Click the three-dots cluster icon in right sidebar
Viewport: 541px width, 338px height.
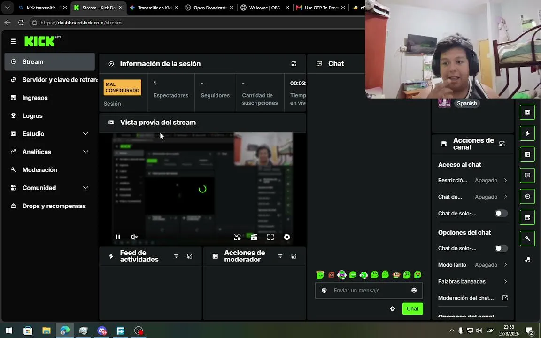(x=527, y=260)
